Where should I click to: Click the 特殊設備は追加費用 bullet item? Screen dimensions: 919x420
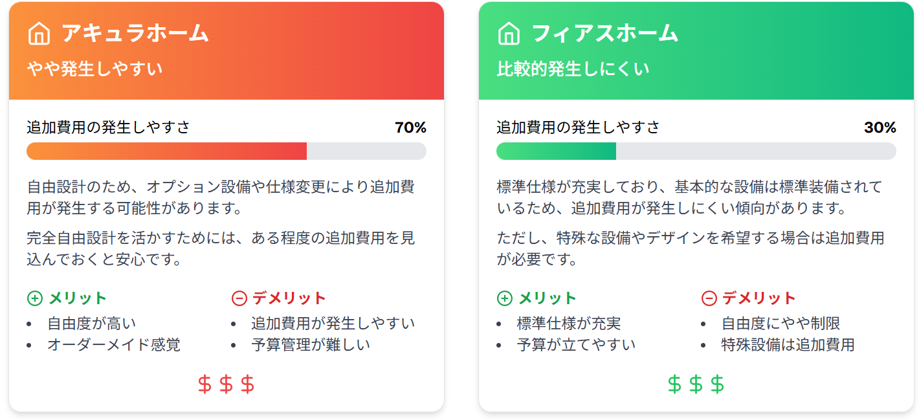pyautogui.click(x=788, y=344)
